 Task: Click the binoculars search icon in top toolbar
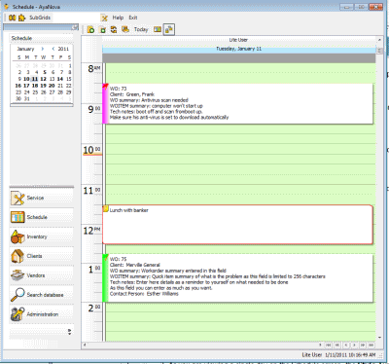click(12, 18)
